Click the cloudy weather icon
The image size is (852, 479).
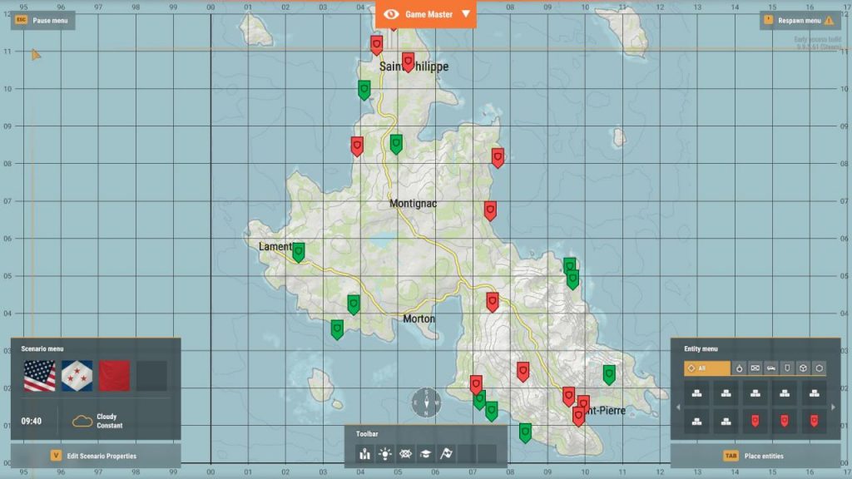pos(83,422)
